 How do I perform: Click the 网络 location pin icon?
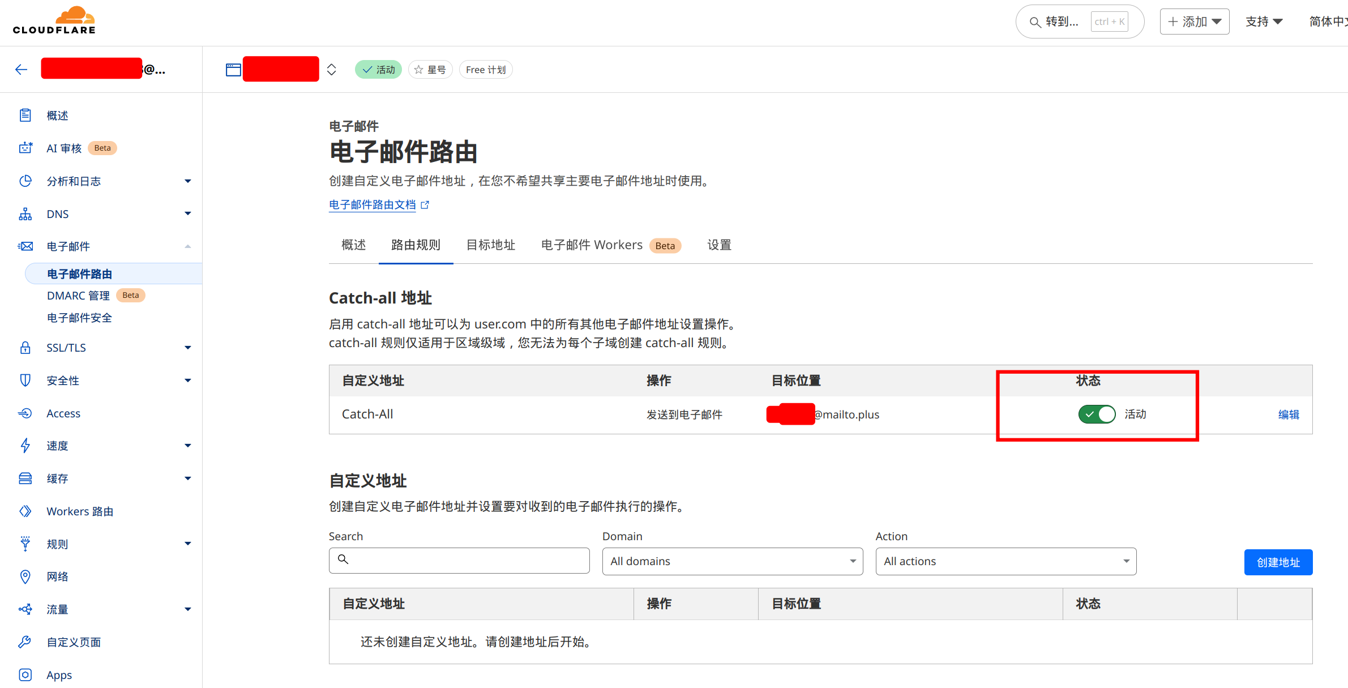[25, 576]
